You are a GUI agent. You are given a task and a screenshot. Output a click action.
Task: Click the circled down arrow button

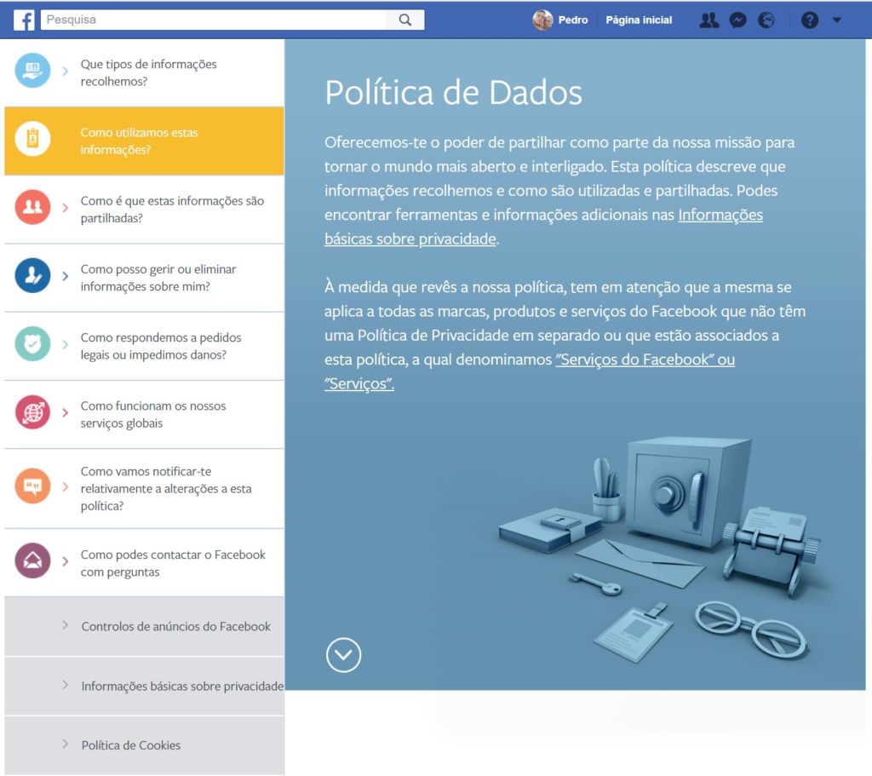(343, 655)
